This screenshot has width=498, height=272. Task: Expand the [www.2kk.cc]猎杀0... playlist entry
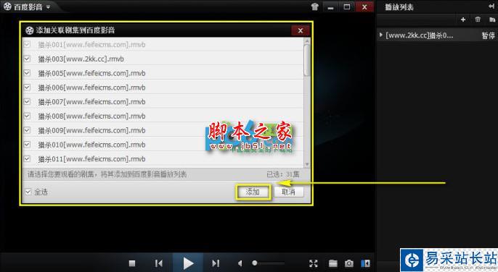(x=380, y=35)
